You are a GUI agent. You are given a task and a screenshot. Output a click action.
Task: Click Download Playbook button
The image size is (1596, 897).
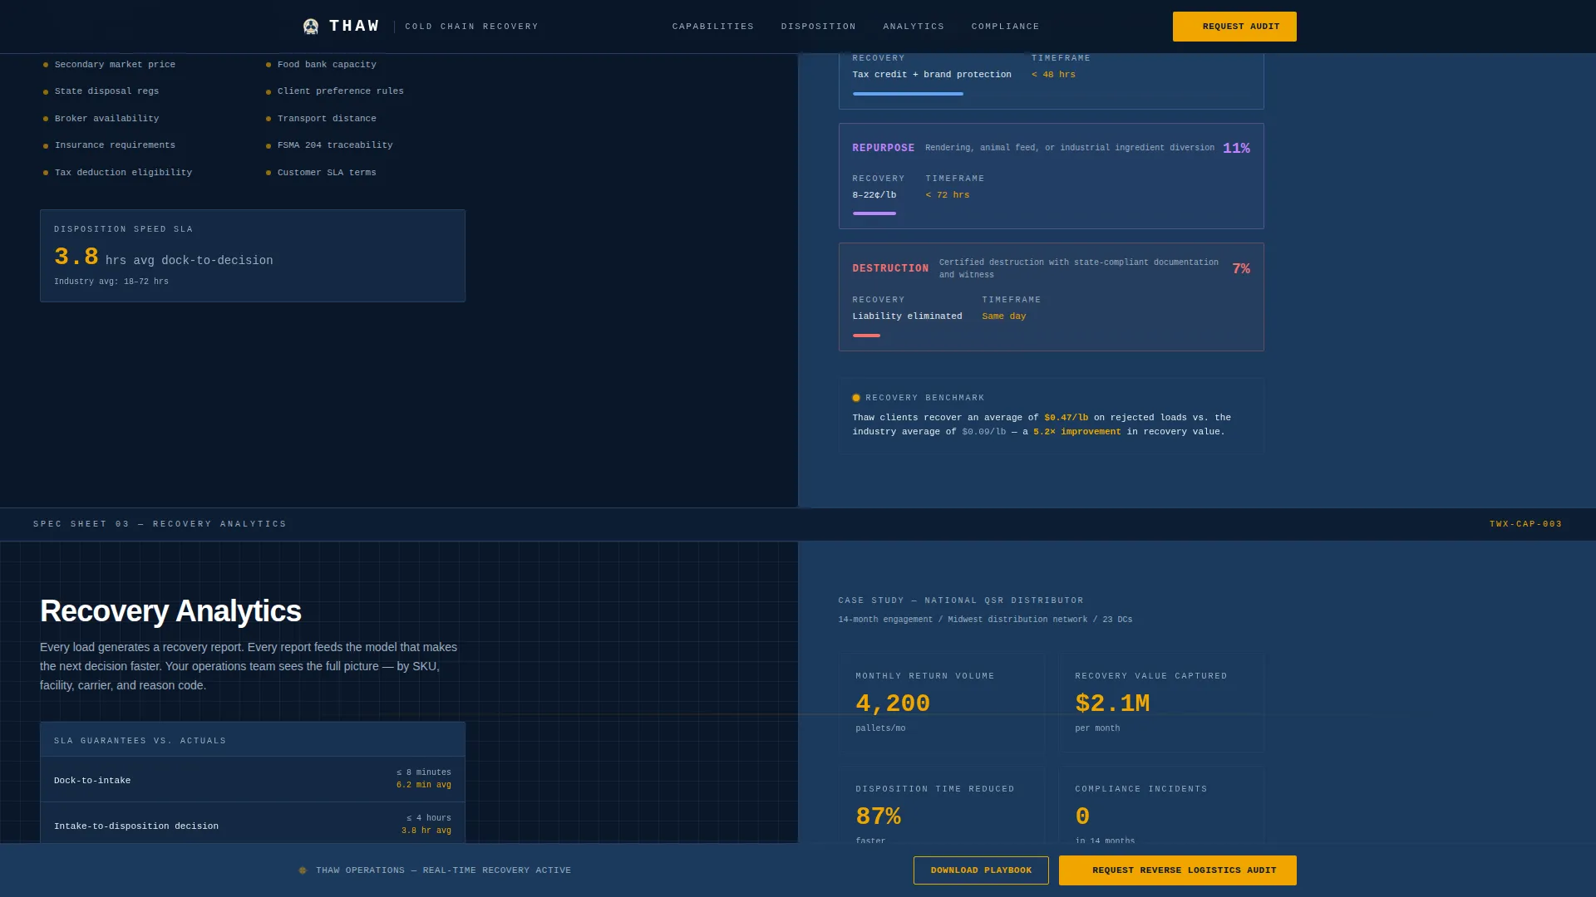pos(981,870)
